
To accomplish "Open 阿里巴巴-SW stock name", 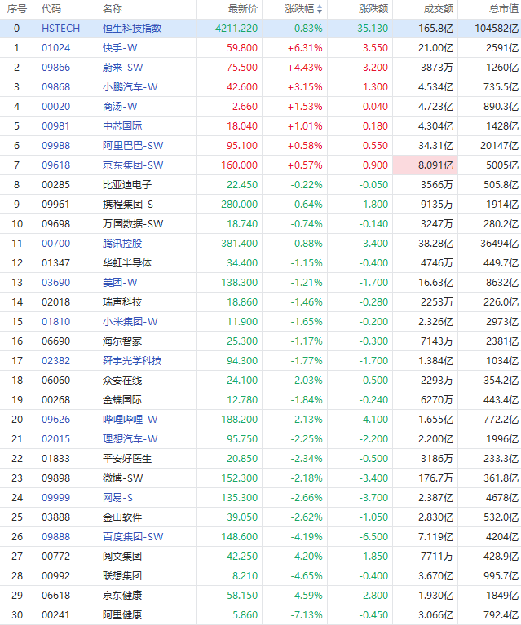I will point(133,146).
